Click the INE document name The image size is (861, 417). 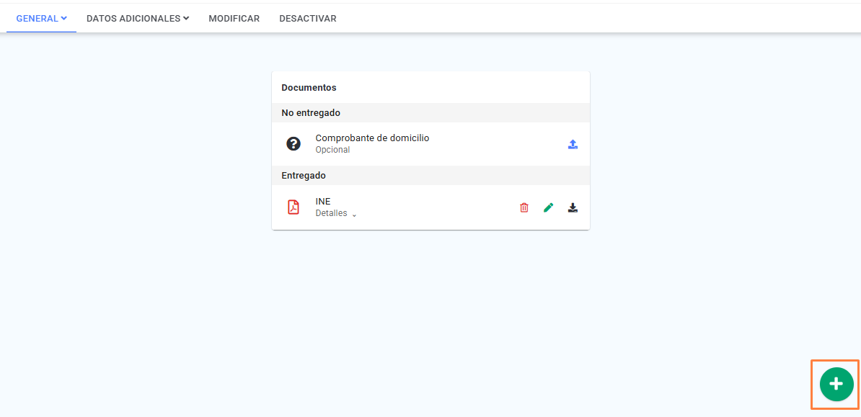click(x=323, y=202)
